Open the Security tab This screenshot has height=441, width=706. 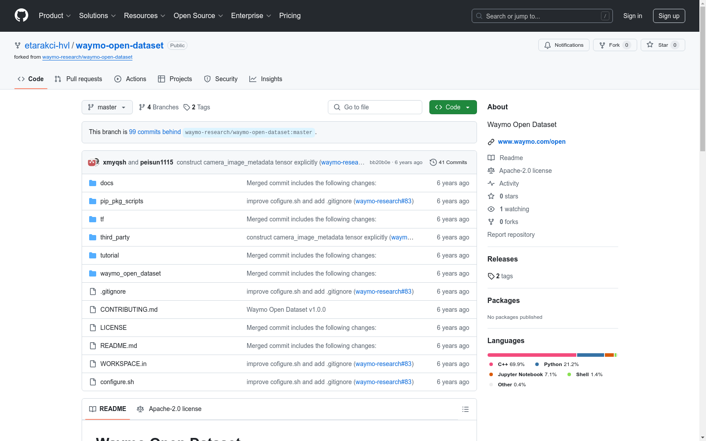[x=221, y=79]
